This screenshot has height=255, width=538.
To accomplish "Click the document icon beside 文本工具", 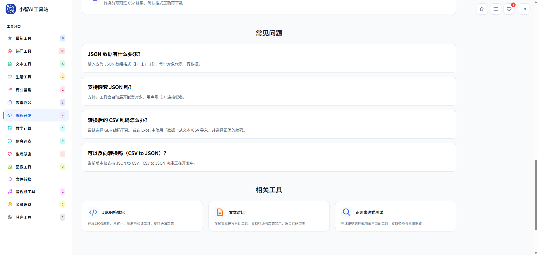I will tap(10, 64).
